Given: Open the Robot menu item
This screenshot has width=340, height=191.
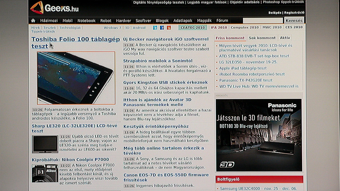Looking at the screenshot, I should (x=106, y=21).
